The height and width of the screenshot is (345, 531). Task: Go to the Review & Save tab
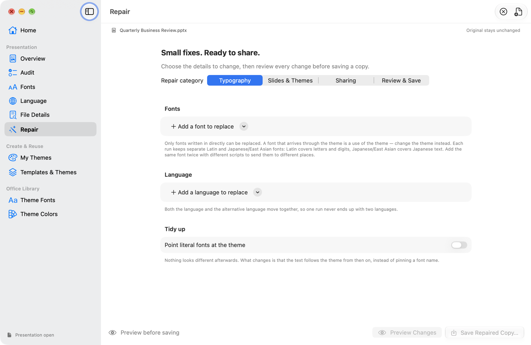pos(401,81)
